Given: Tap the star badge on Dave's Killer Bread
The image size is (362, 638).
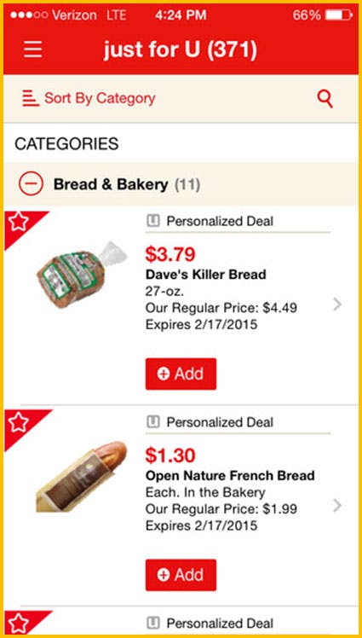Looking at the screenshot, I should (19, 223).
